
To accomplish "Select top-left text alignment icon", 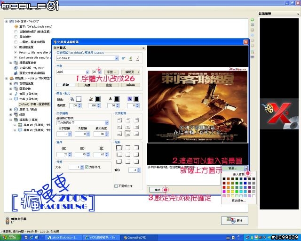I will click(119, 120).
